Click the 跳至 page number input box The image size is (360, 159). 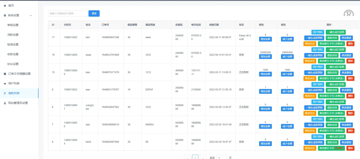222,158
